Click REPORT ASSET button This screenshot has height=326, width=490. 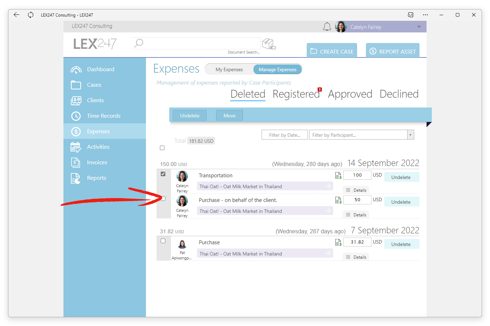pos(393,50)
